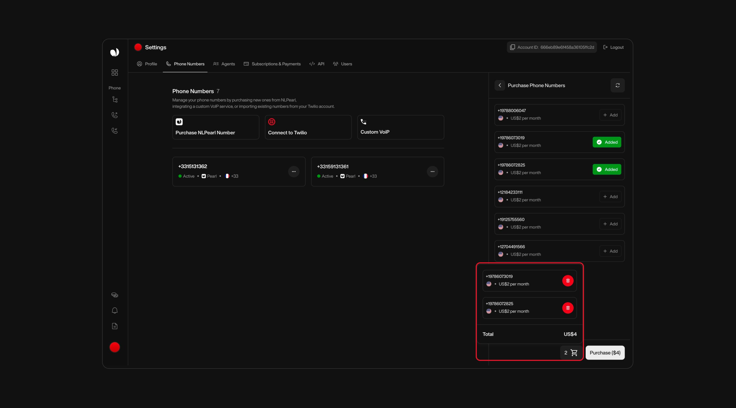Open the cart showing 2 items

pyautogui.click(x=571, y=353)
